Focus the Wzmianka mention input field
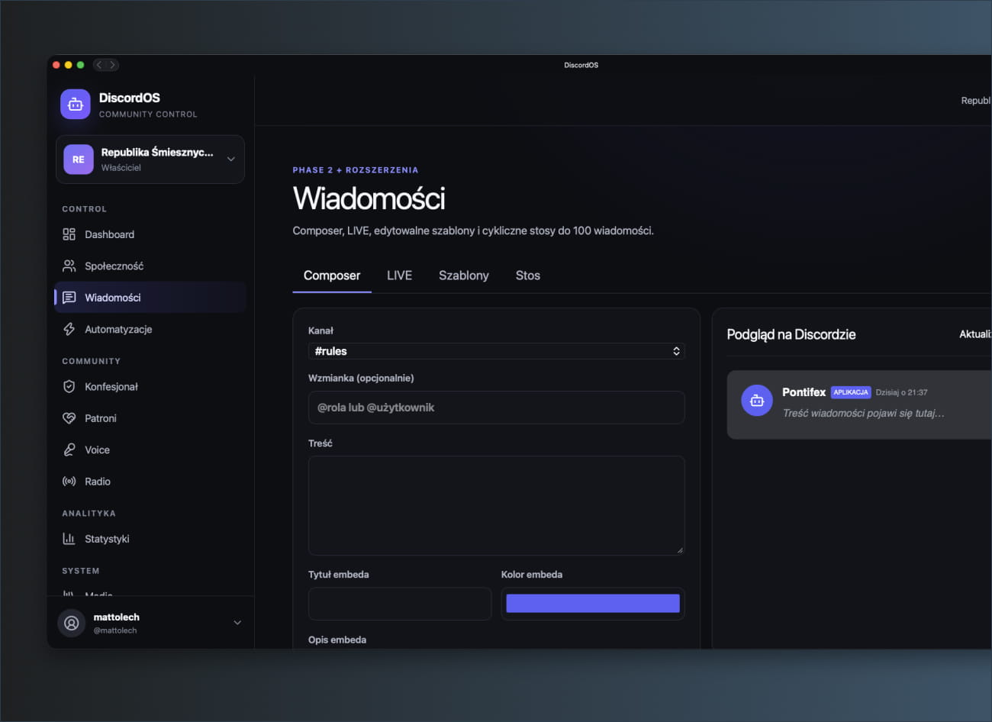The height and width of the screenshot is (722, 992). tap(497, 408)
